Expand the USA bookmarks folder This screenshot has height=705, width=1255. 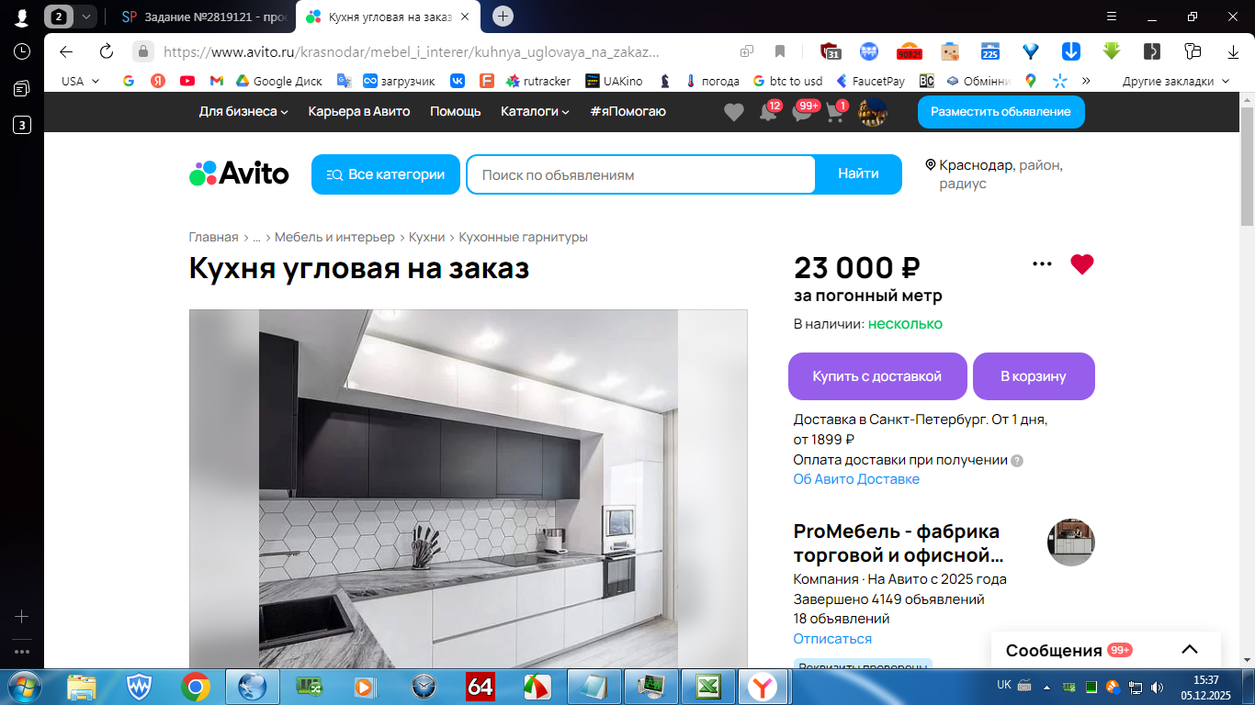[80, 81]
